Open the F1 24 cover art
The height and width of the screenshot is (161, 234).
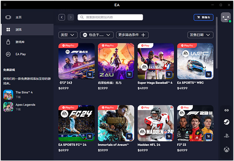pyautogui.click(x=76, y=61)
